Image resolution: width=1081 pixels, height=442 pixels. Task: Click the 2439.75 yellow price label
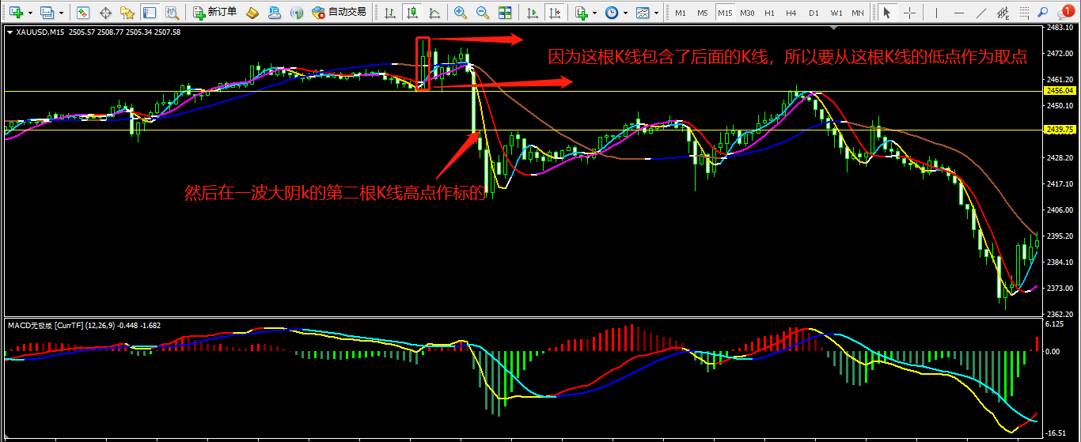coord(1059,130)
